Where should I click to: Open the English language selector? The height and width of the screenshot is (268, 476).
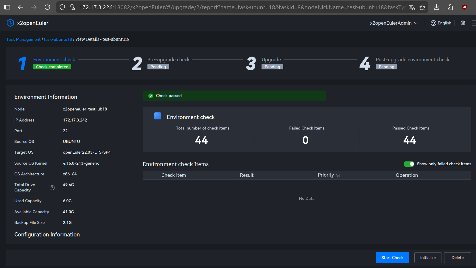tap(441, 23)
